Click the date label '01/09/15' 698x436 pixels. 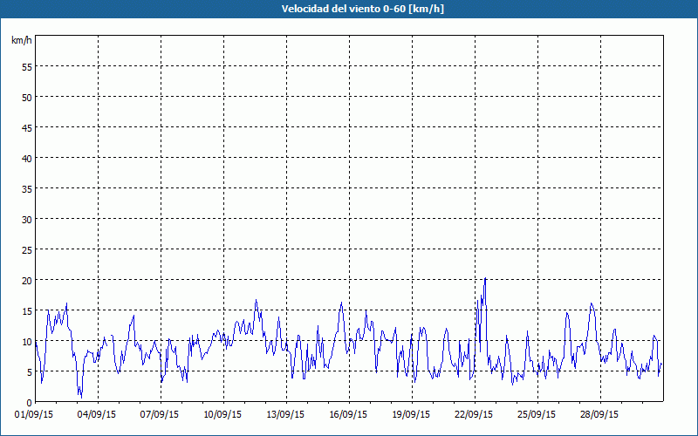tap(34, 414)
